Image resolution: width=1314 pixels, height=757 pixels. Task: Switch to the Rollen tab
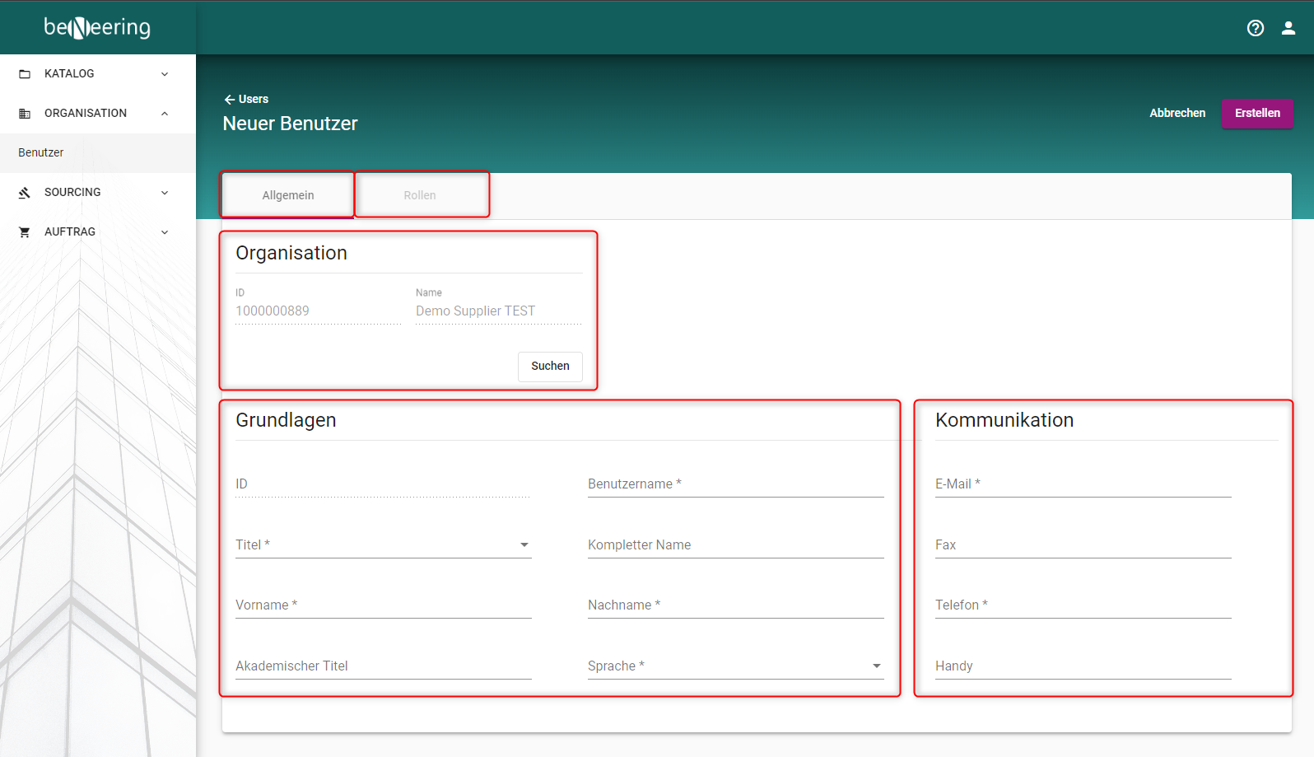coord(420,195)
